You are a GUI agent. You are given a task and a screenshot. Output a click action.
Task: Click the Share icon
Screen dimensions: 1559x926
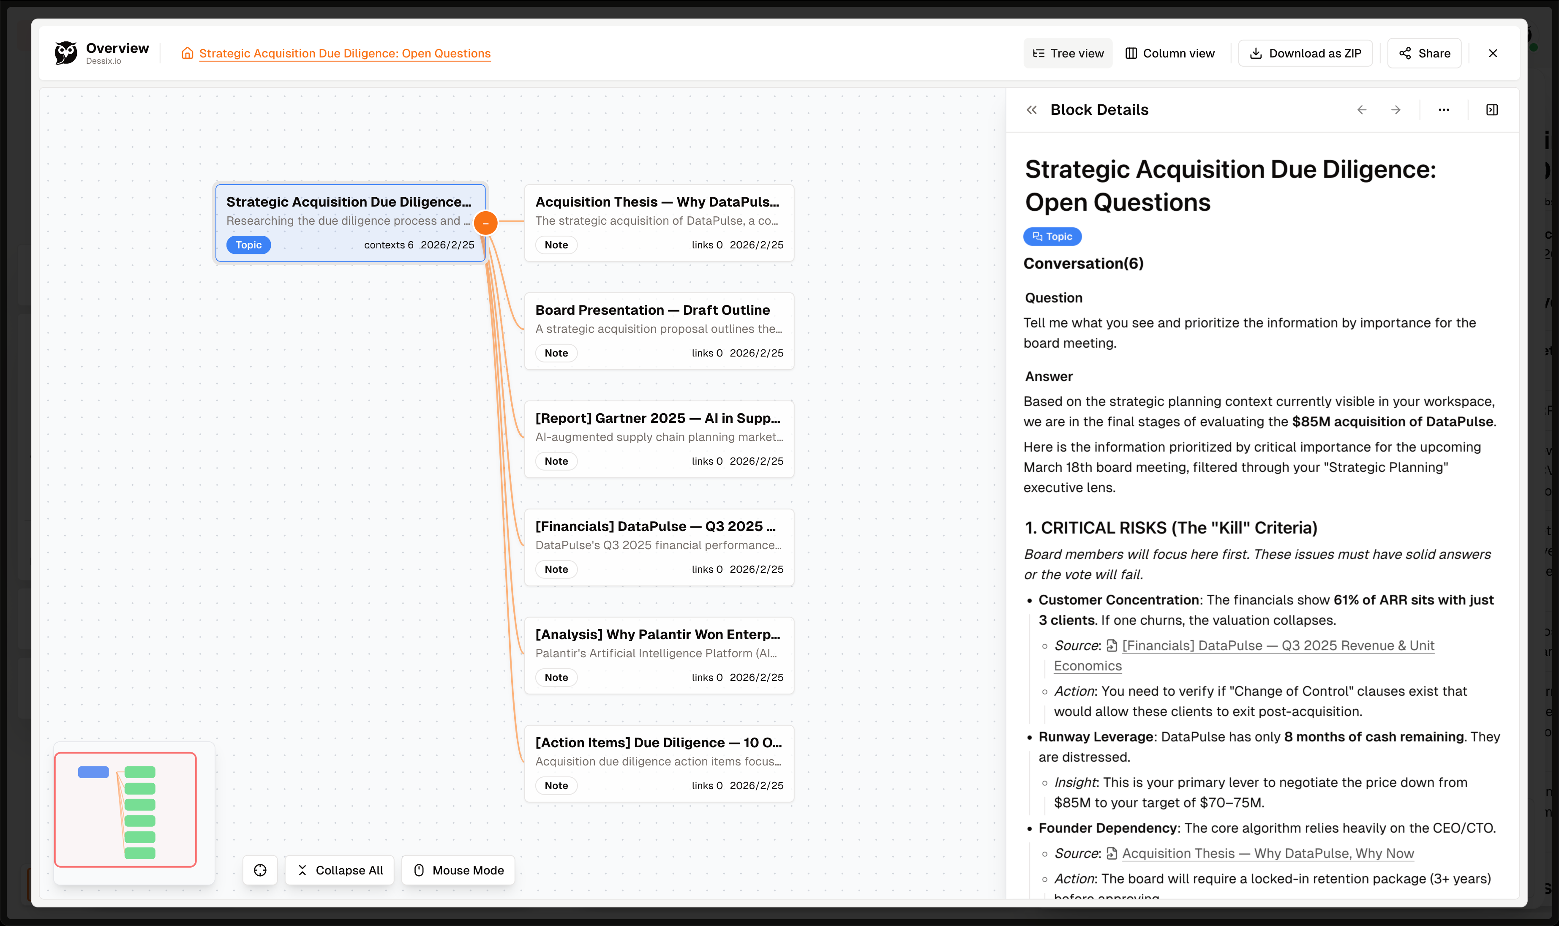1406,53
